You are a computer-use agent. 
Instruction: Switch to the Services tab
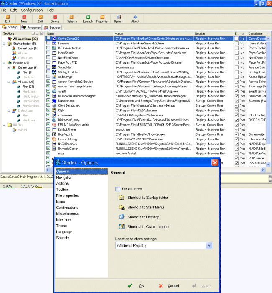(x=52, y=28)
